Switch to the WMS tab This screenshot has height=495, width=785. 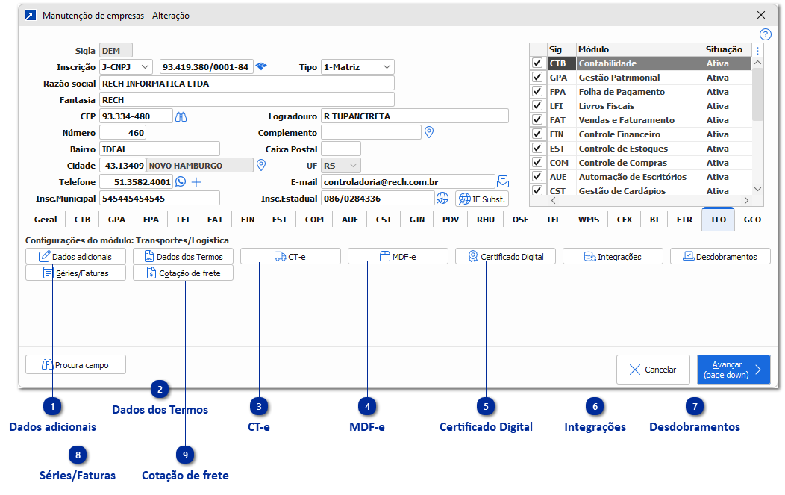pyautogui.click(x=589, y=220)
